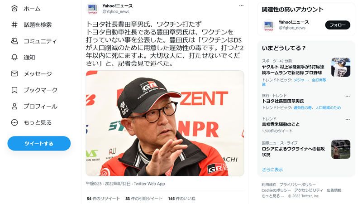Click the ツイートする button
The height and width of the screenshot is (204, 362).
[x=39, y=143]
